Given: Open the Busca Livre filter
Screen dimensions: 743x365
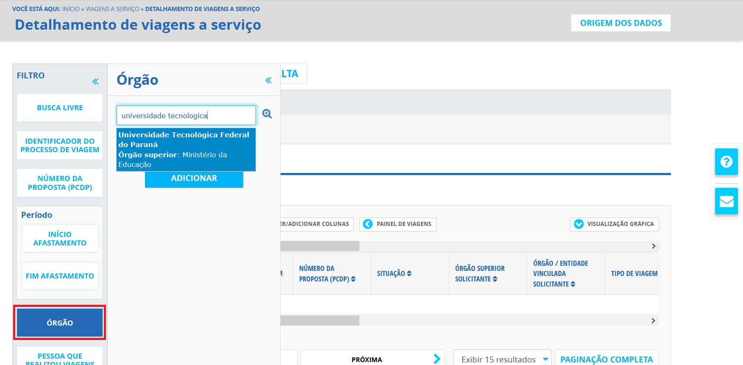Looking at the screenshot, I should 60,108.
